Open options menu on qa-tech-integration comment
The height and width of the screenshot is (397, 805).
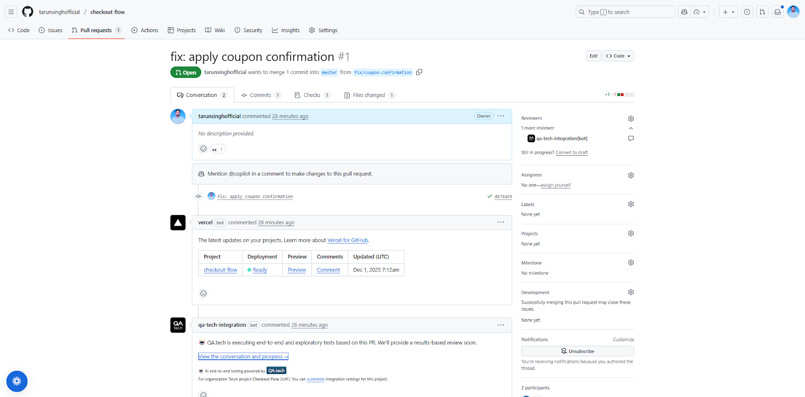[x=501, y=325]
